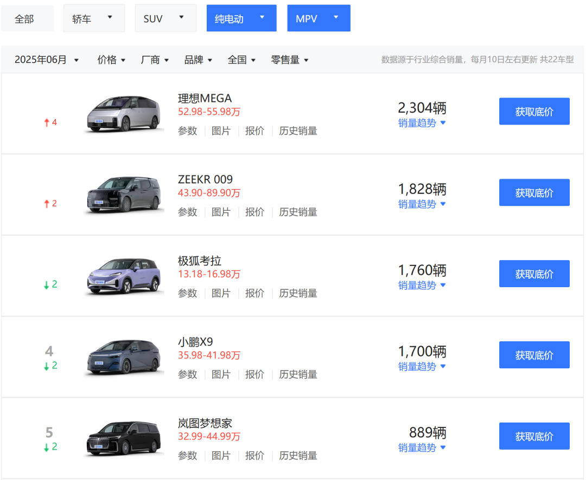586x480 pixels.
Task: View 报价 for 极狐考拉
Action: [255, 294]
